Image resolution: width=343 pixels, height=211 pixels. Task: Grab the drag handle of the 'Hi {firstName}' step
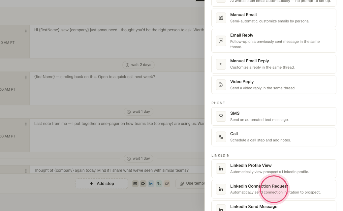[26, 31]
